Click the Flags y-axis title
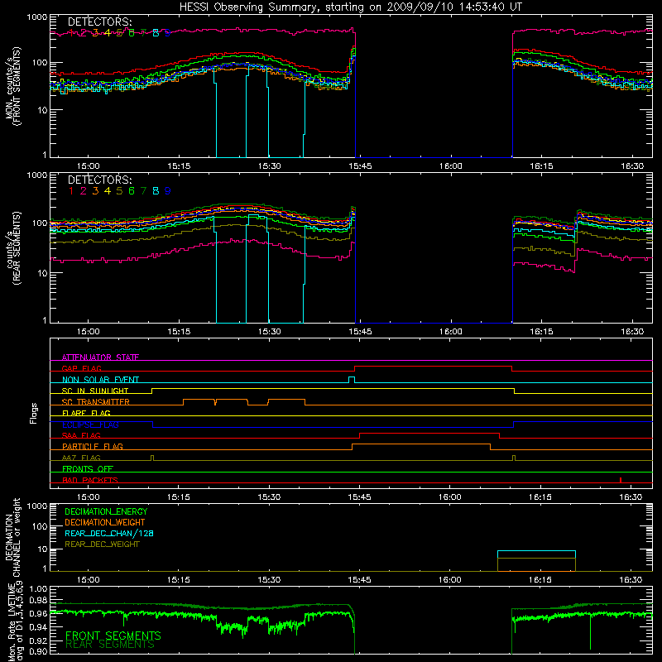Screen dimensions: 662x662 (x=33, y=413)
